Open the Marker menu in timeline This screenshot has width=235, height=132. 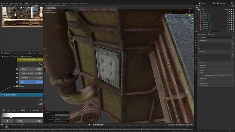pyautogui.click(x=22, y=125)
